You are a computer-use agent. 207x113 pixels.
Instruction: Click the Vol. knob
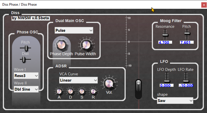point(109,83)
